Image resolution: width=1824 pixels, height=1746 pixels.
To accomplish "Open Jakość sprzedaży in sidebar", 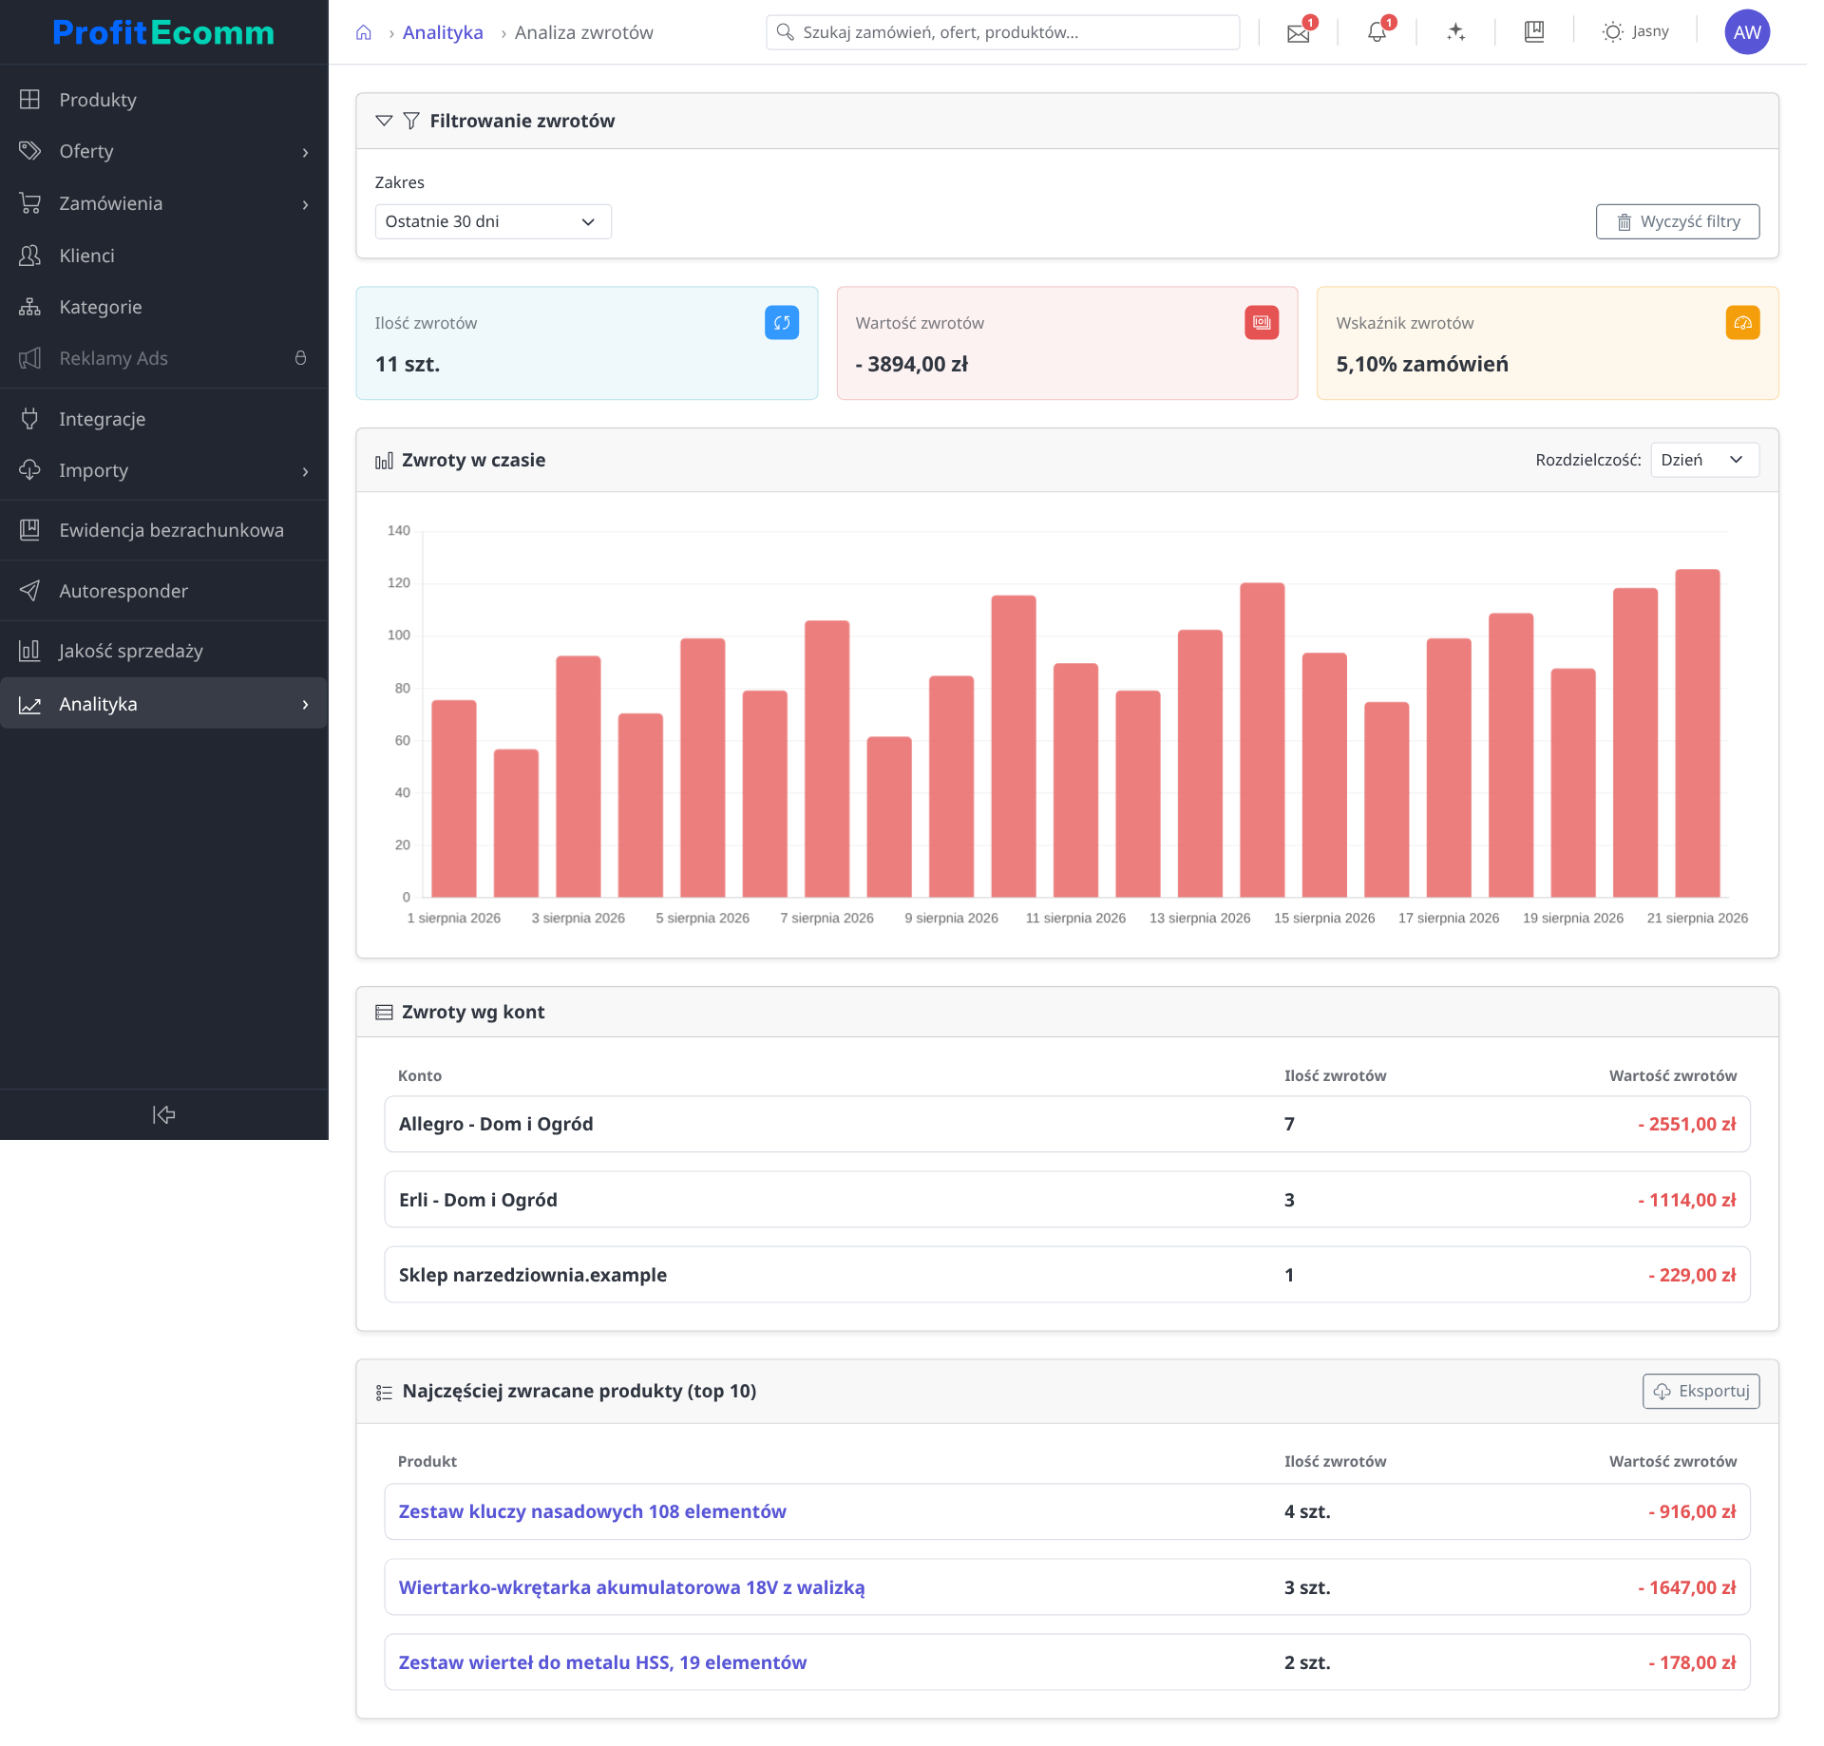I will click(x=163, y=651).
